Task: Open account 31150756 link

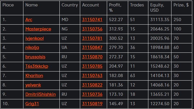Action: point(92,29)
